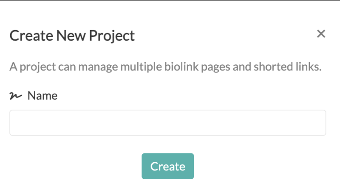340x189 pixels.
Task: Click the word 'Project' in the title
Action: [111, 36]
